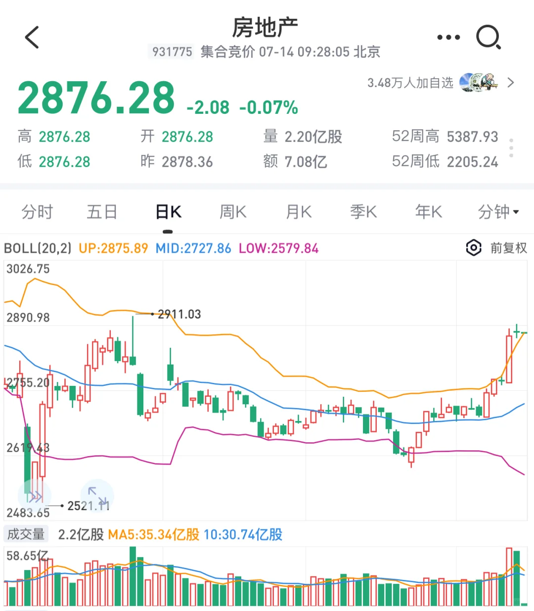534x611 pixels.
Task: Tap the double-arrow scroll chart icon
Action: pyautogui.click(x=35, y=496)
